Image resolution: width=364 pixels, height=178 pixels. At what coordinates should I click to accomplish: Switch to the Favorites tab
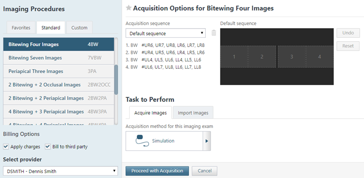tap(21, 28)
